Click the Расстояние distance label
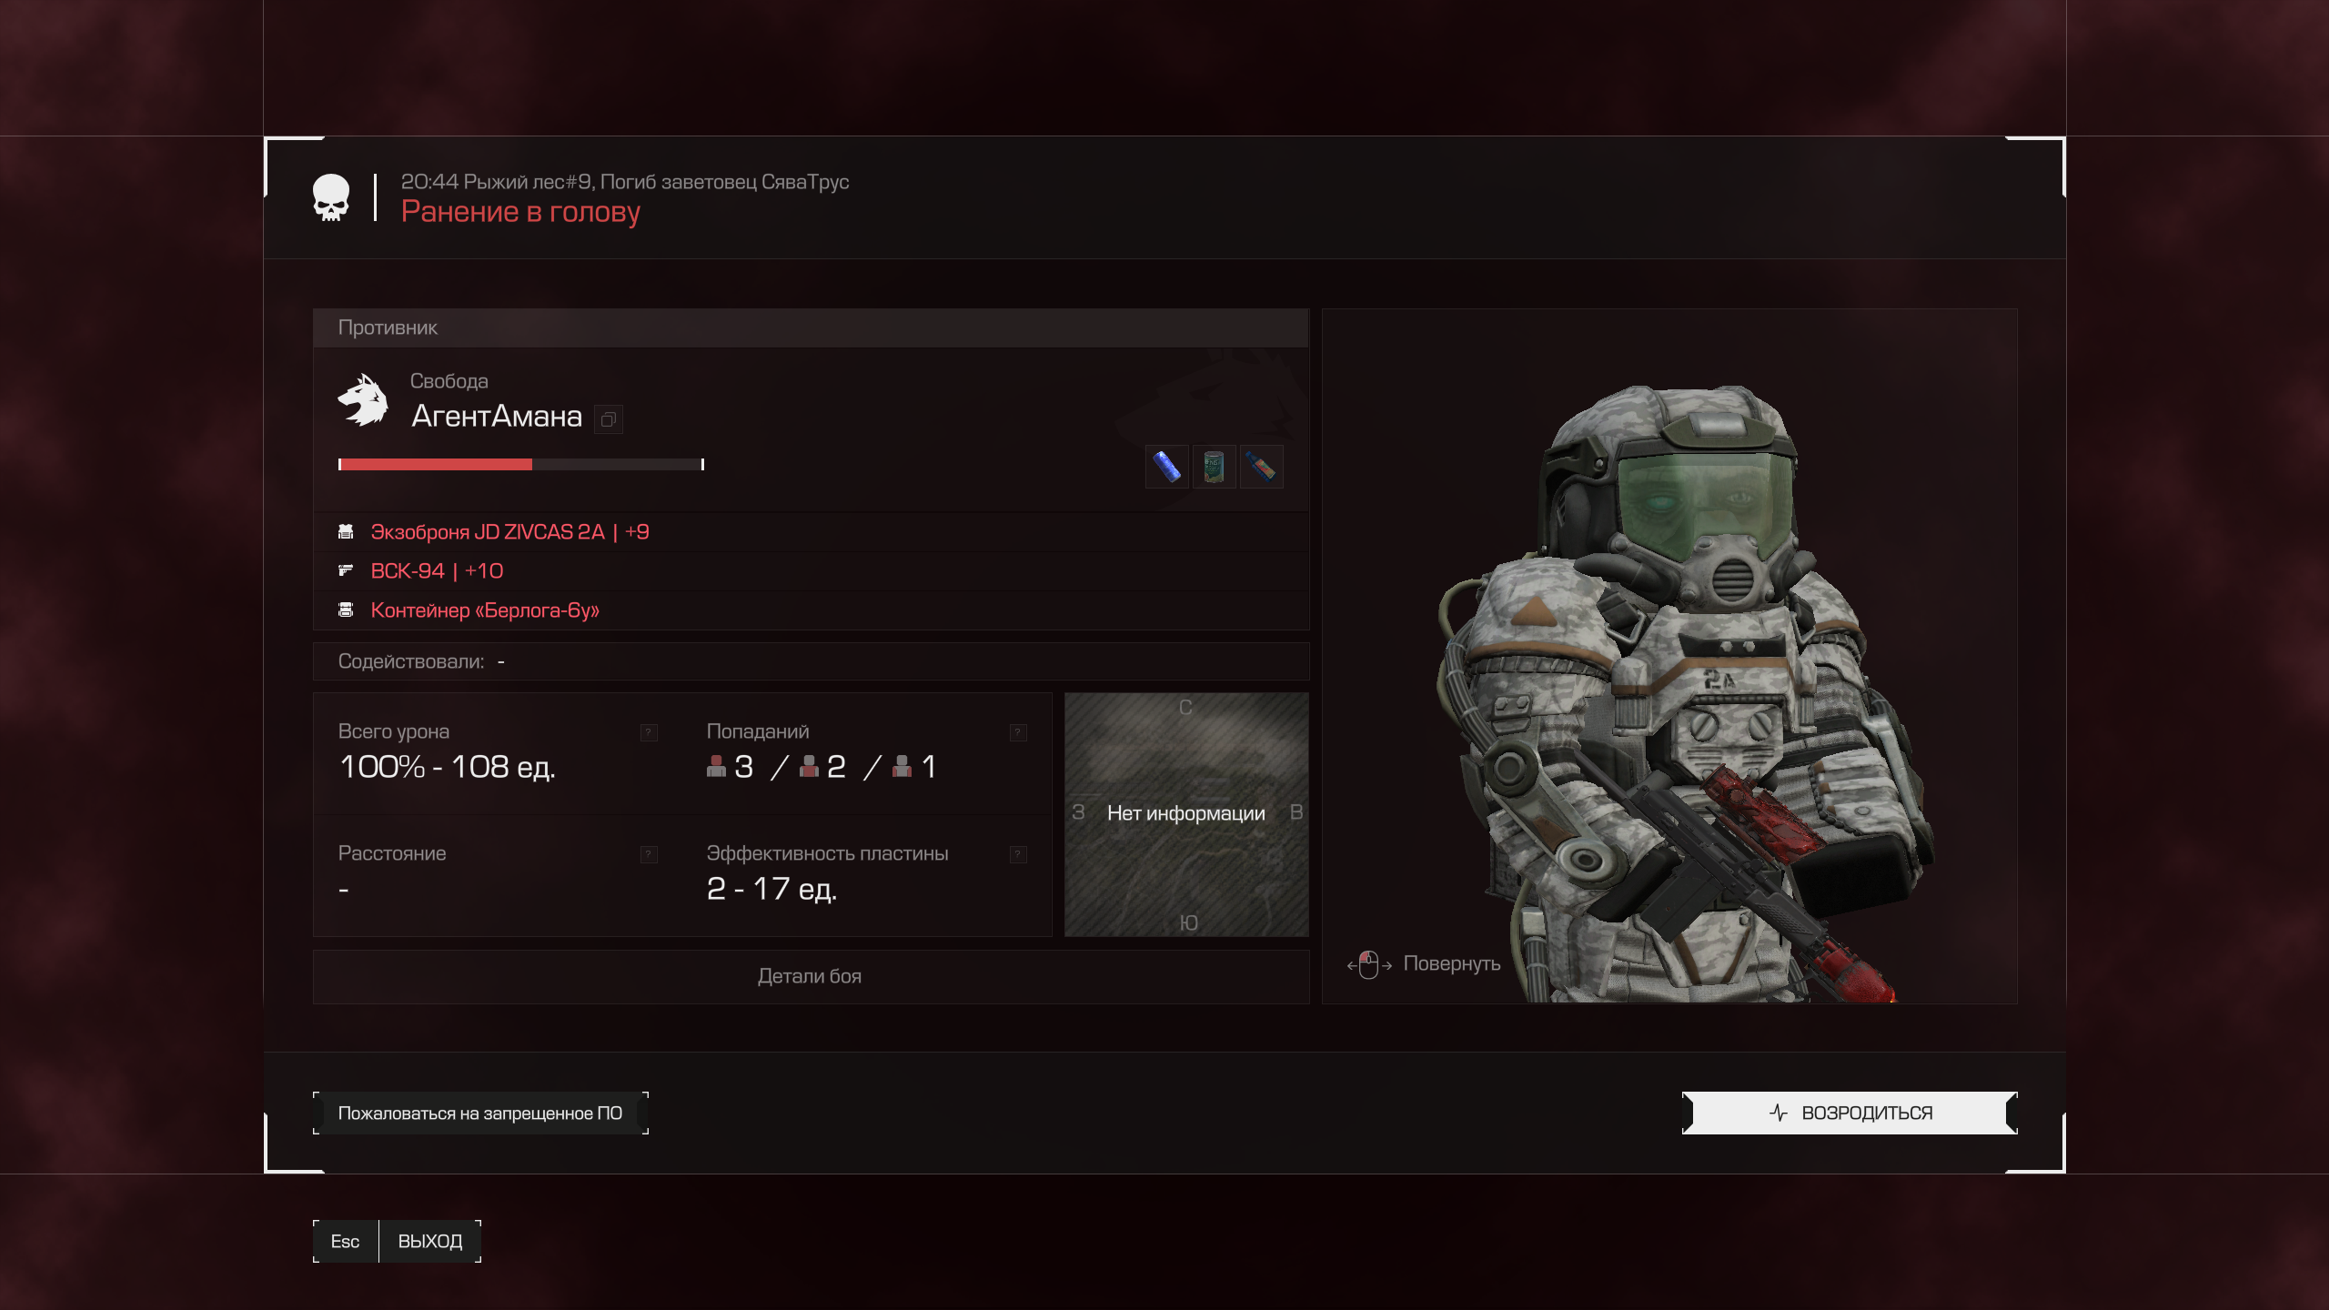Screen dimensions: 2329x1310 tap(392, 853)
